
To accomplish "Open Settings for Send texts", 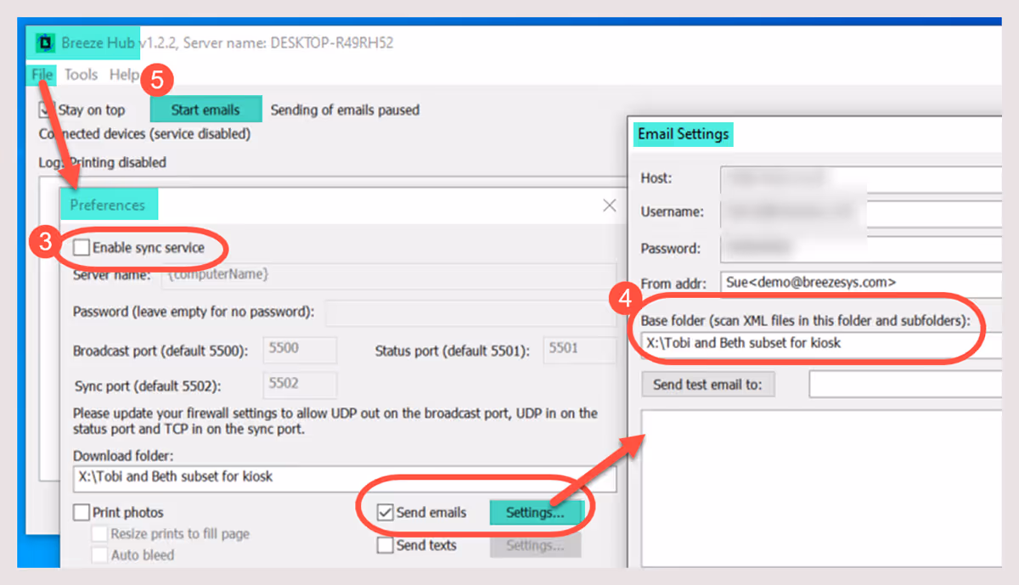I will click(x=535, y=545).
